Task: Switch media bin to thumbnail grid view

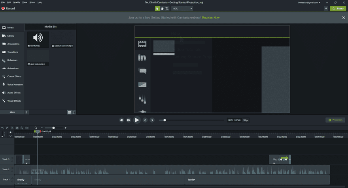Action: click(70, 112)
